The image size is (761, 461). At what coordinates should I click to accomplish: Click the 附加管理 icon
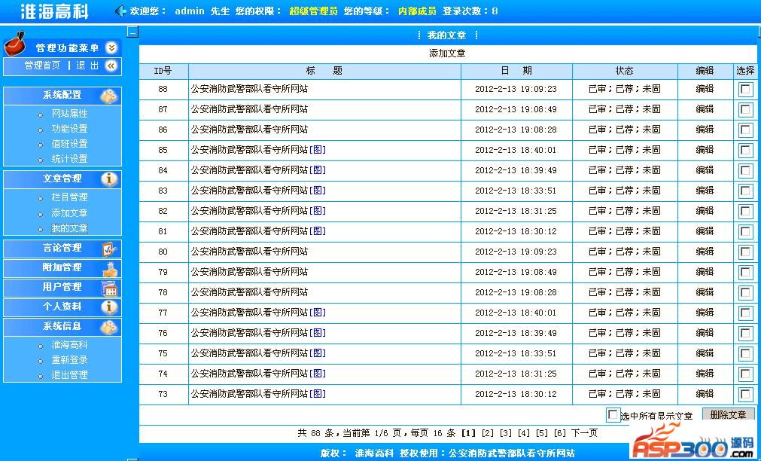coord(110,268)
